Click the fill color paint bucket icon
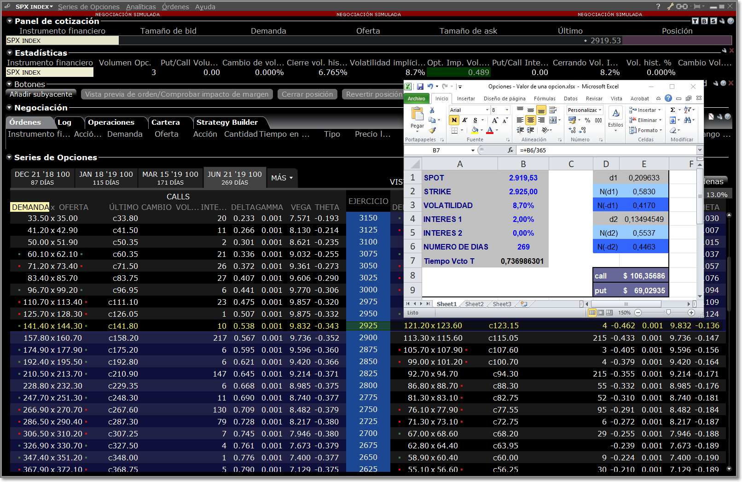The height and width of the screenshot is (482, 742). (x=475, y=131)
